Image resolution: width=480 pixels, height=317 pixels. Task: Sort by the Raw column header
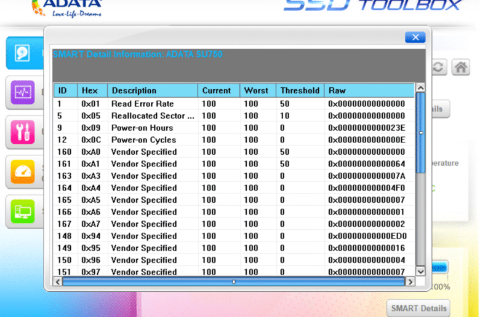(369, 90)
